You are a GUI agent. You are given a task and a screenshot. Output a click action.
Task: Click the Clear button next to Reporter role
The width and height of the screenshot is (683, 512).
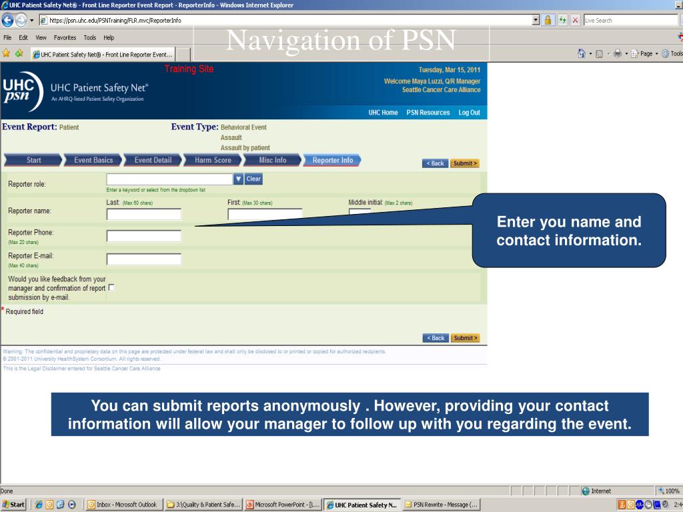tap(253, 179)
